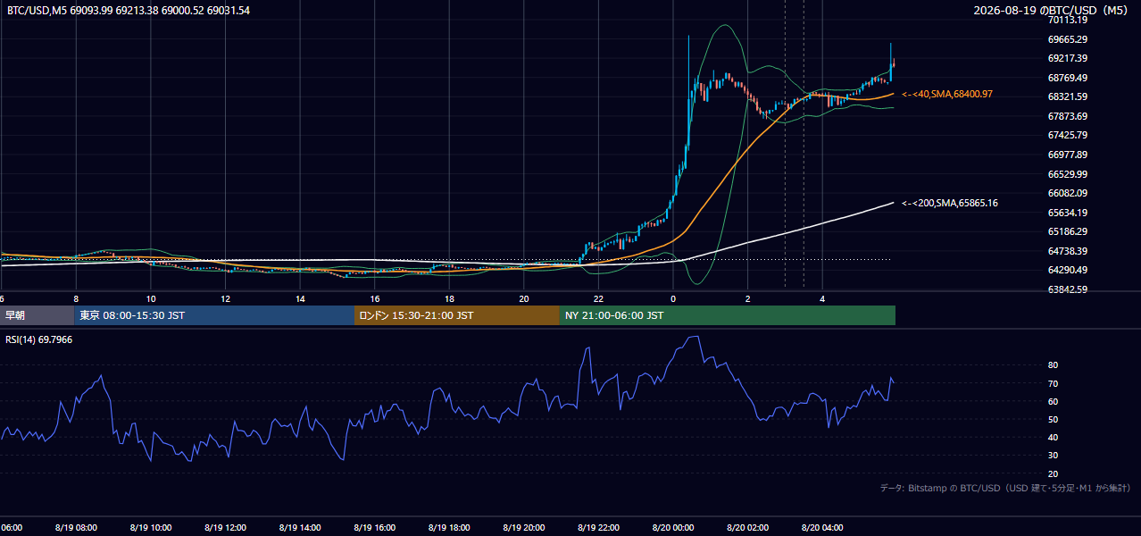Click the 早朝 session band
The height and width of the screenshot is (536, 1141).
tap(37, 315)
